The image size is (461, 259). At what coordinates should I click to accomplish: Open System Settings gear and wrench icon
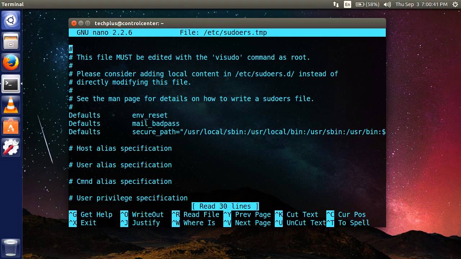pos(11,148)
